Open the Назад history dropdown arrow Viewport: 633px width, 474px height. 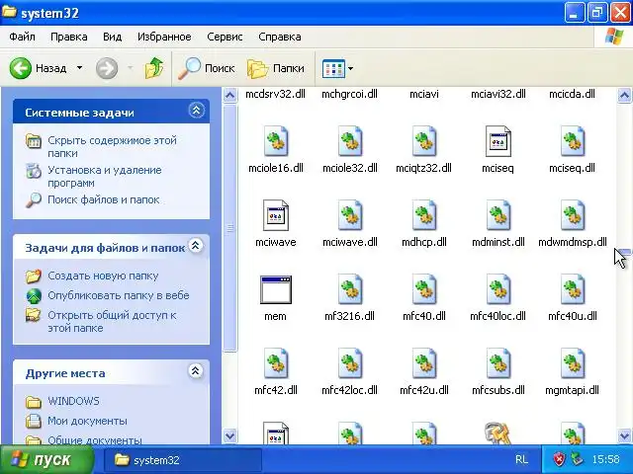pyautogui.click(x=79, y=68)
